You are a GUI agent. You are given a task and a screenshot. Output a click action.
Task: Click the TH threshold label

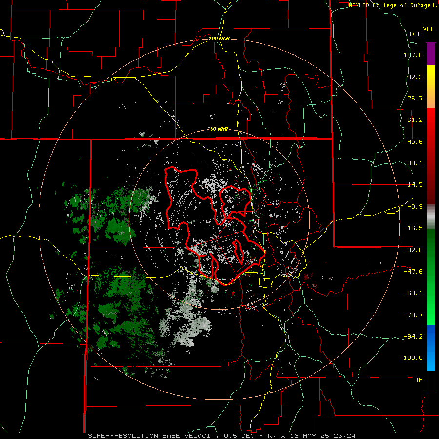coord(419,380)
